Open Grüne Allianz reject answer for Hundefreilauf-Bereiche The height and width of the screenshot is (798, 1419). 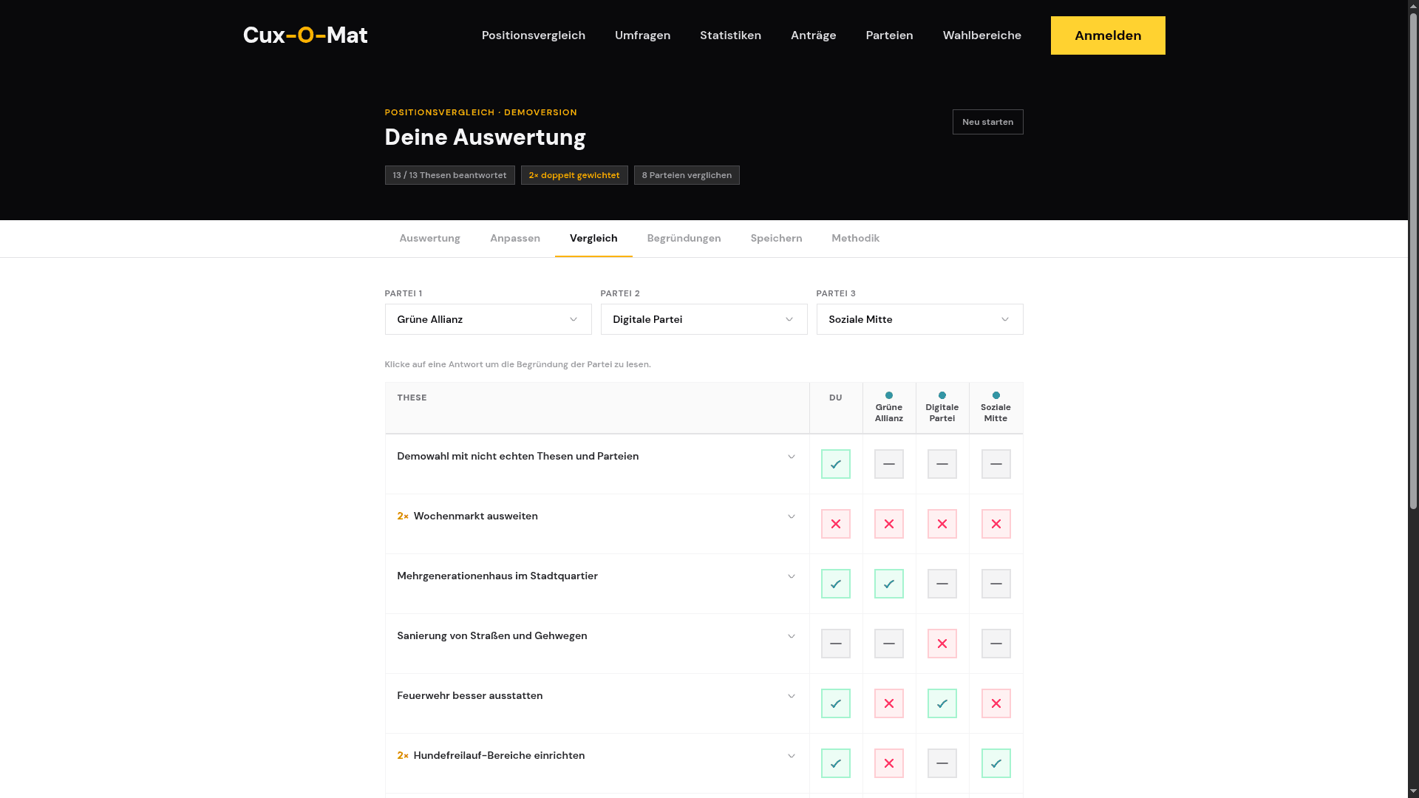point(888,763)
